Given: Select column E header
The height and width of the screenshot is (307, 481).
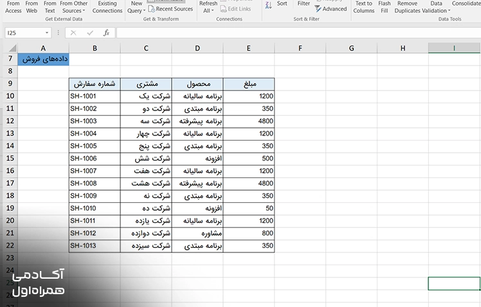Looking at the screenshot, I should click(x=248, y=48).
